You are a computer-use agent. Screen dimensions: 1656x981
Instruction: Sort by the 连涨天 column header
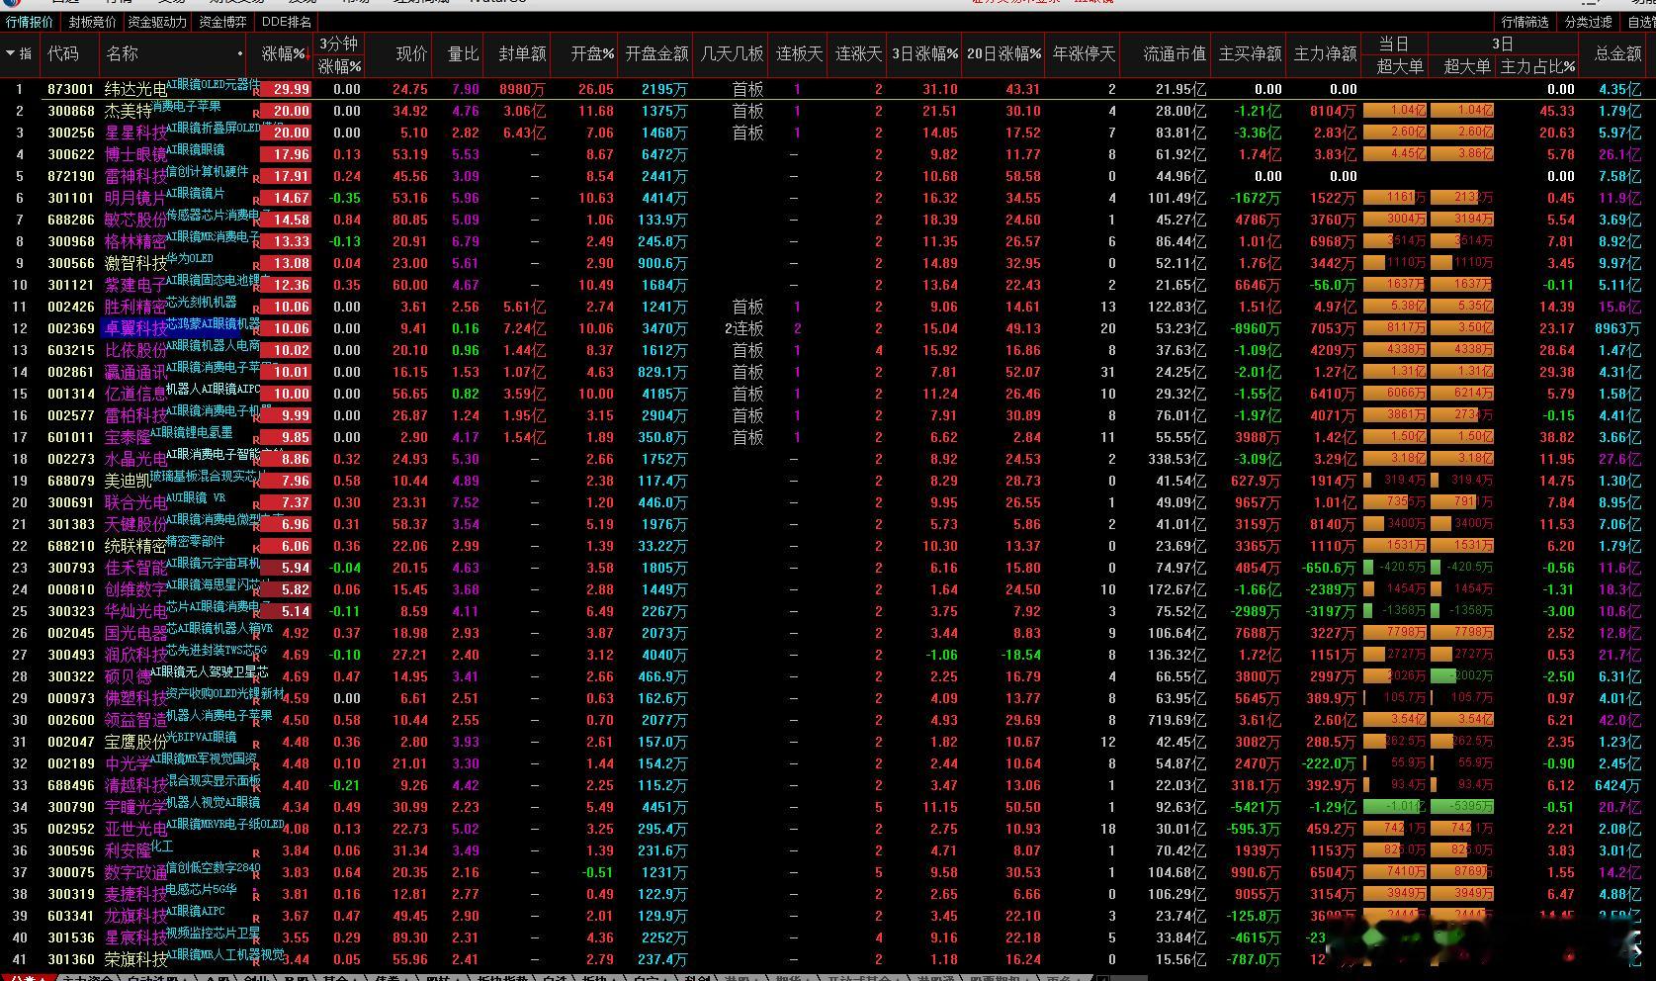click(858, 53)
